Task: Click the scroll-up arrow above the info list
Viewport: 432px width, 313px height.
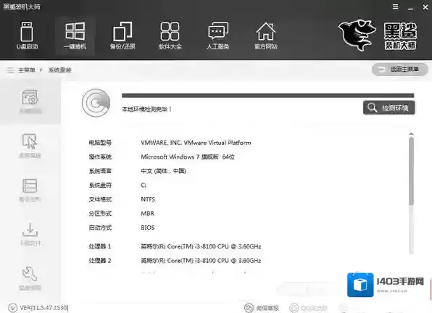Action: pos(411,134)
